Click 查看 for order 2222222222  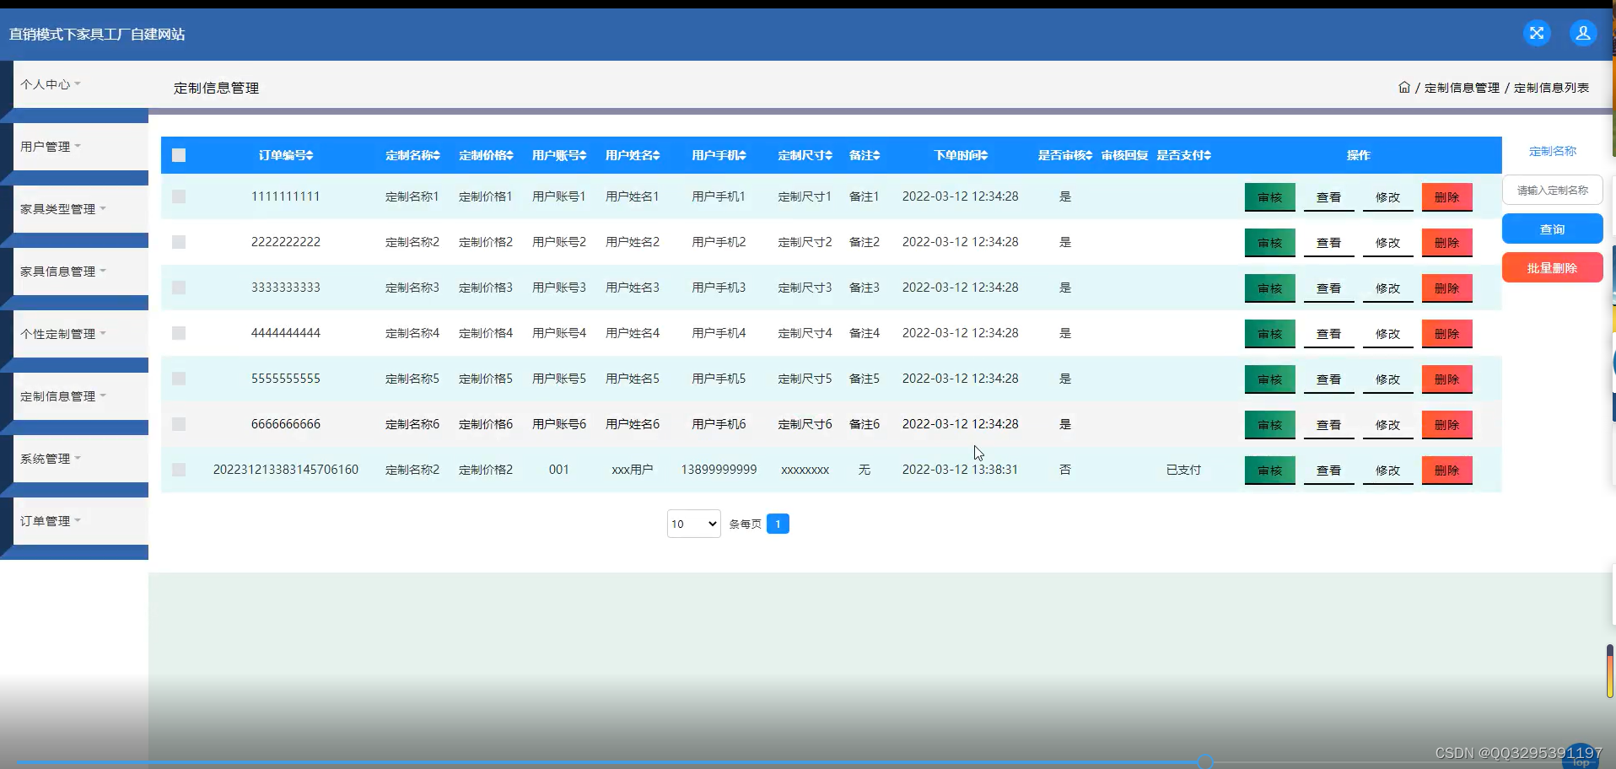[x=1328, y=243]
